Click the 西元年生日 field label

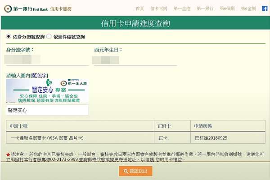[x=108, y=50]
